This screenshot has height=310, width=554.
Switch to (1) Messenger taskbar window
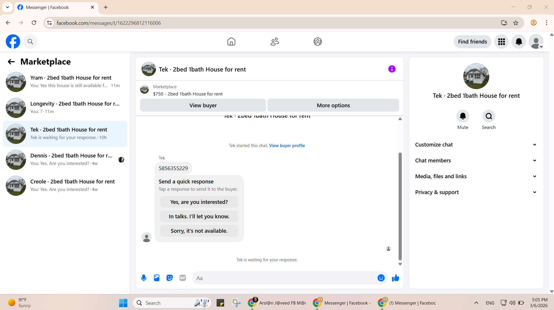pos(407,303)
